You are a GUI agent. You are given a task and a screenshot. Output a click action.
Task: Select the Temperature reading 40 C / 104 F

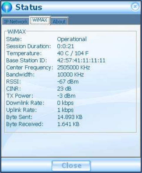(73, 53)
